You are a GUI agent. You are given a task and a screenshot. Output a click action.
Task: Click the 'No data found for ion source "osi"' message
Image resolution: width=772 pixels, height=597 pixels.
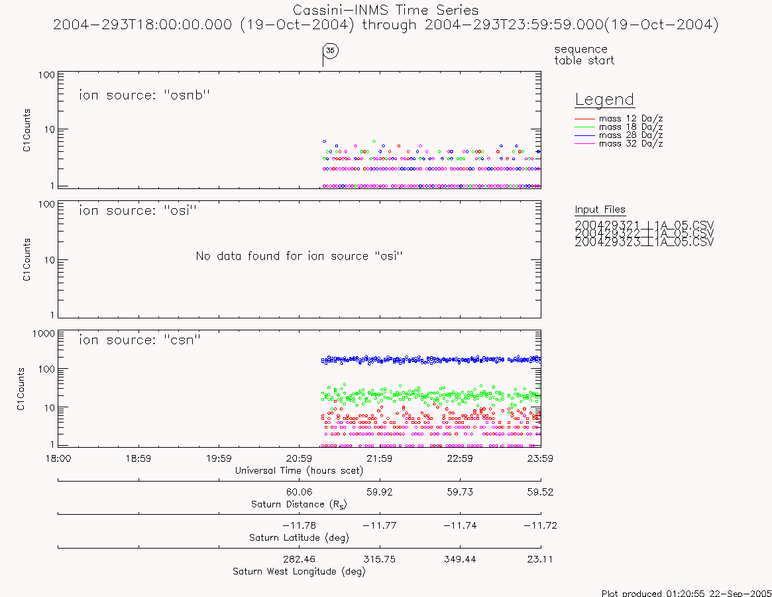click(x=299, y=256)
